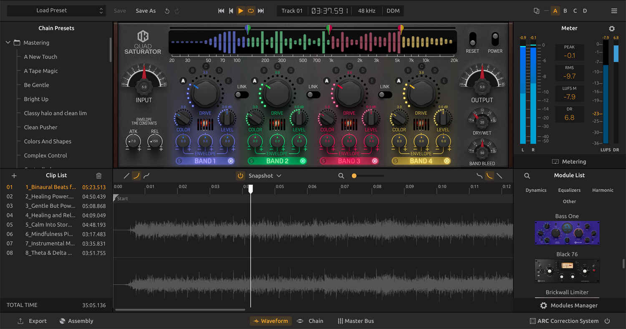The image size is (626, 329).
Task: Open the meter settings gear
Action: [612, 29]
